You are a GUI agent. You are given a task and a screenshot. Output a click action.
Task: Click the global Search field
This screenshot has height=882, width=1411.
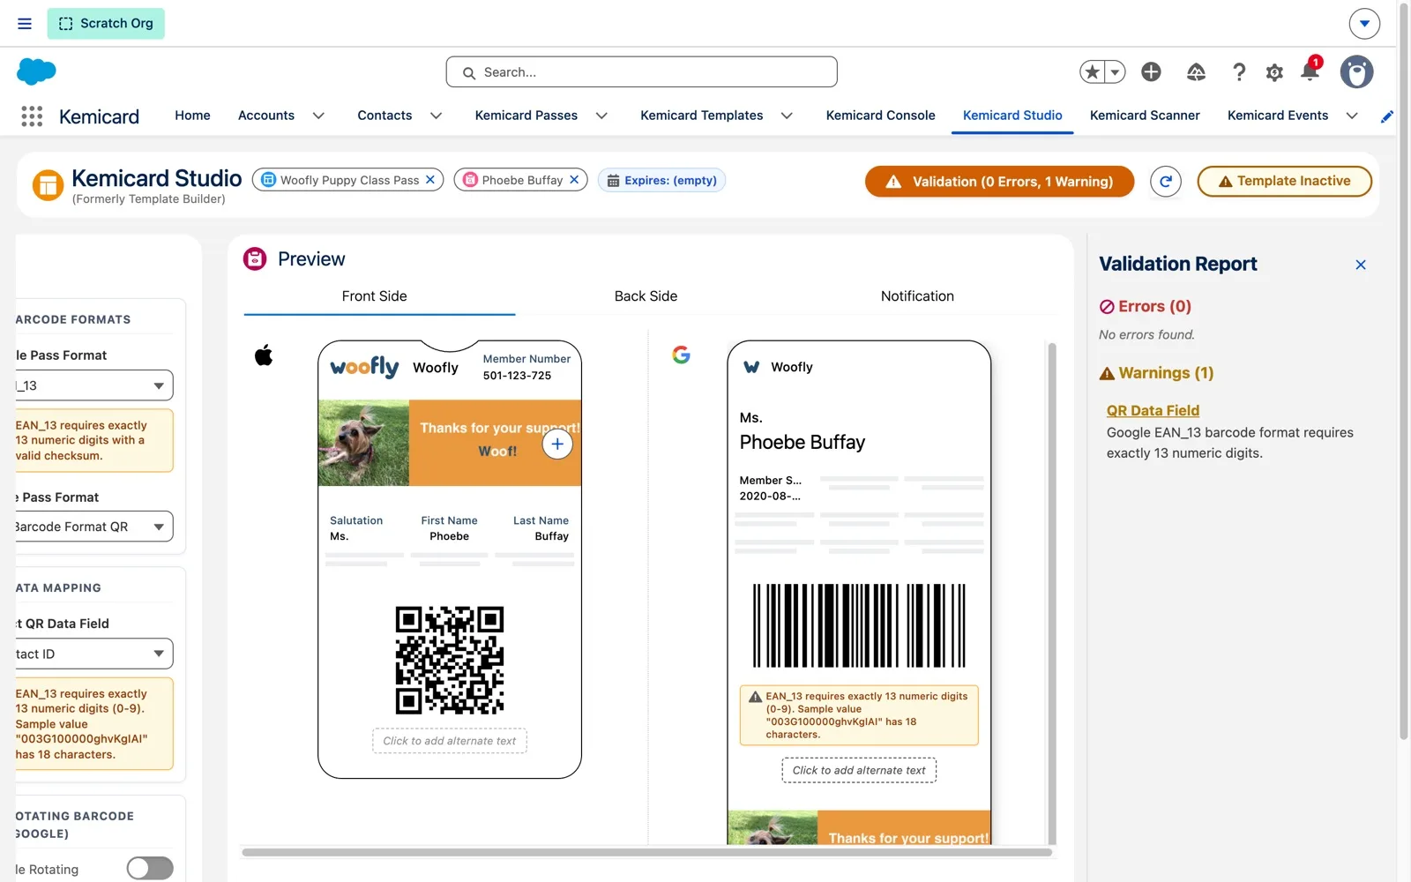pyautogui.click(x=641, y=72)
